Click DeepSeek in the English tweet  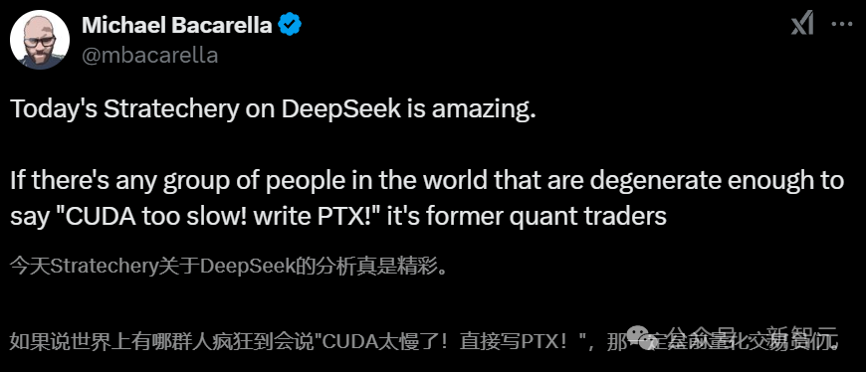(340, 108)
